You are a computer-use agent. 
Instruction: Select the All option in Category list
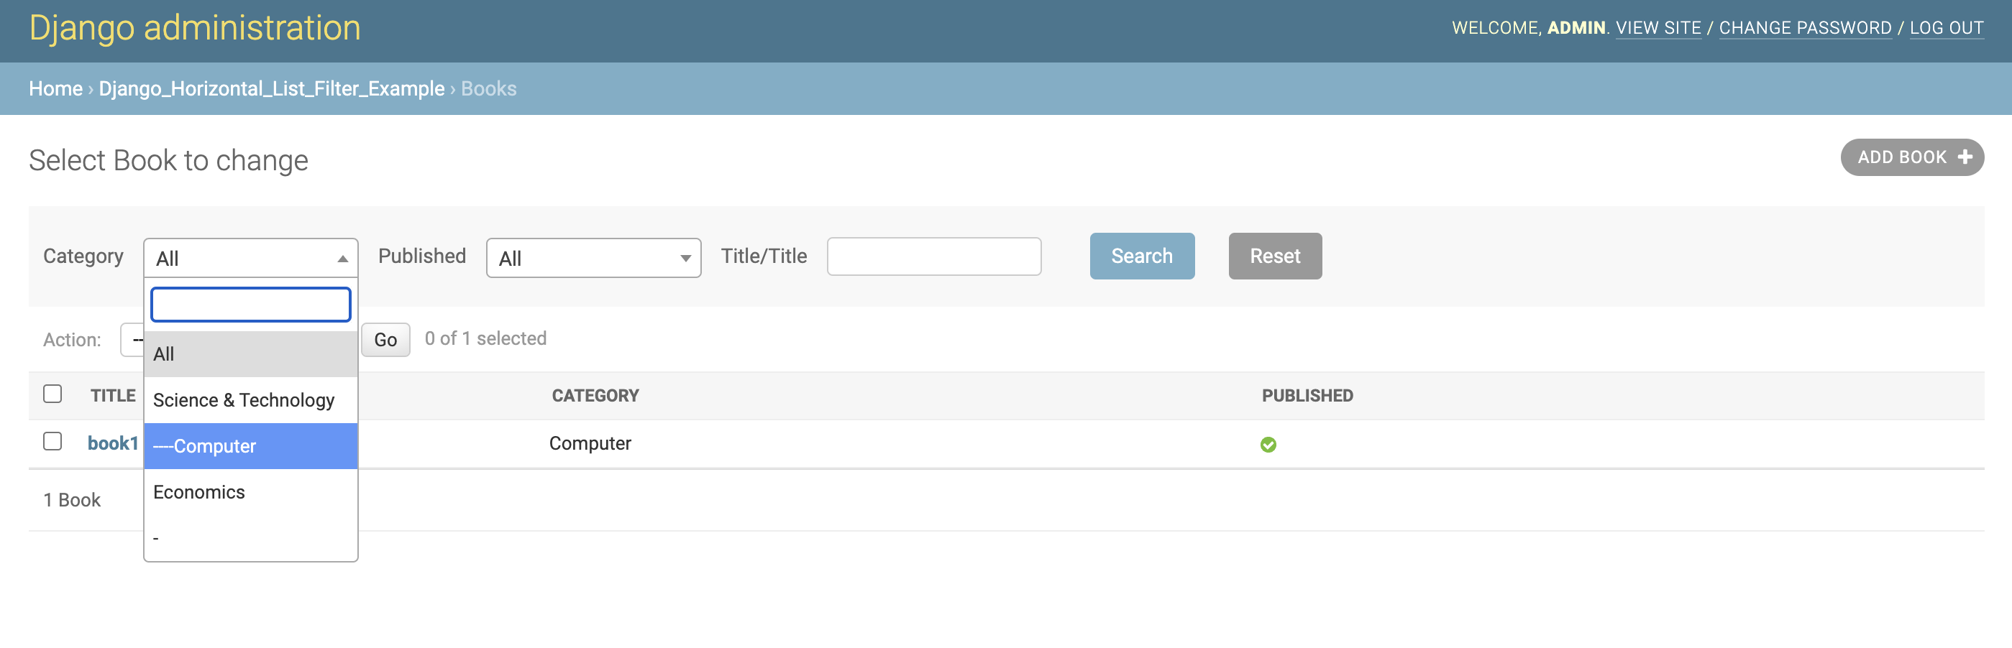[250, 353]
